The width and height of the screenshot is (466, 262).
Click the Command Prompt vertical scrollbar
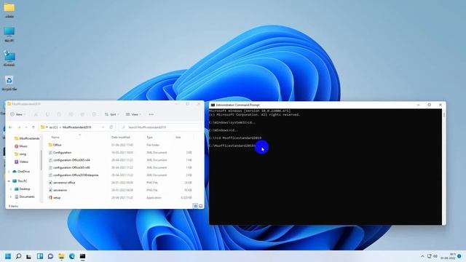(443, 167)
